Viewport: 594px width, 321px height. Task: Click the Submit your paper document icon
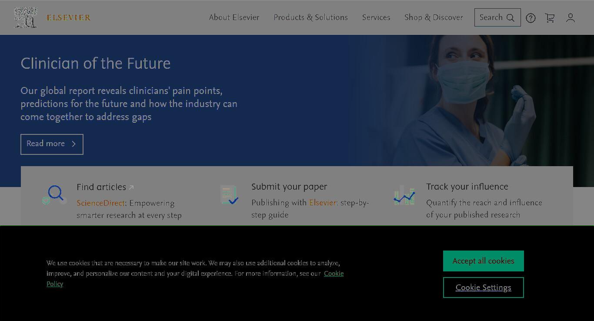coord(229,195)
